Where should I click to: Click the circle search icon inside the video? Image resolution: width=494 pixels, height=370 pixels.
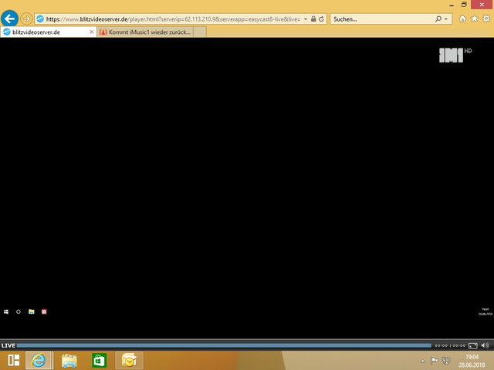click(19, 311)
